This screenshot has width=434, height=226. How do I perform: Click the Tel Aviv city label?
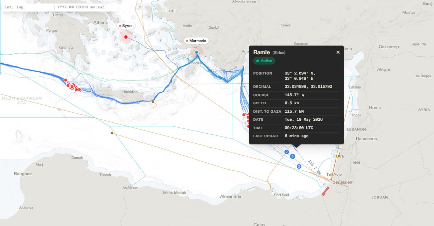tap(334, 175)
